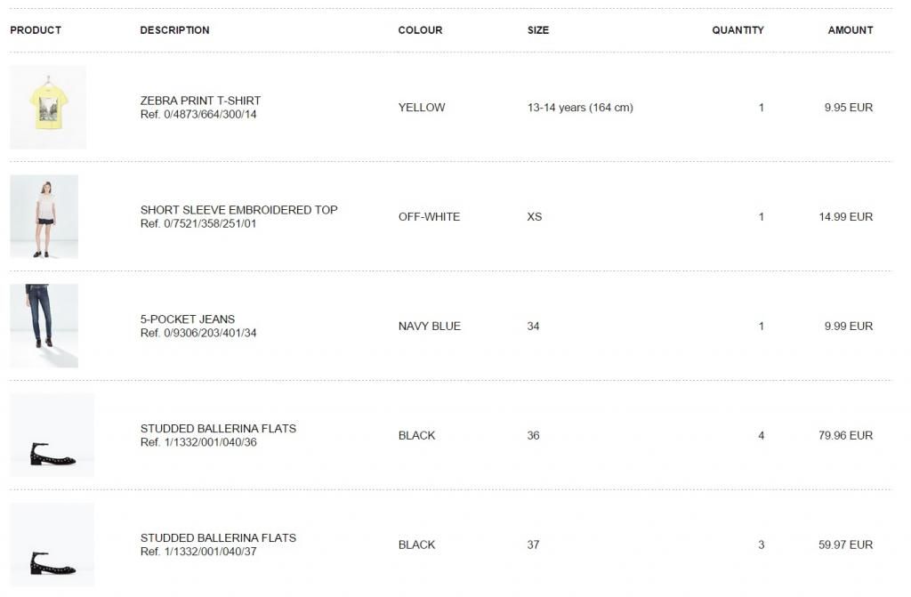Viewport: 911px width, 597px height.
Task: Open the yellow zebra print t-shirt thumbnail
Action: coord(48,107)
